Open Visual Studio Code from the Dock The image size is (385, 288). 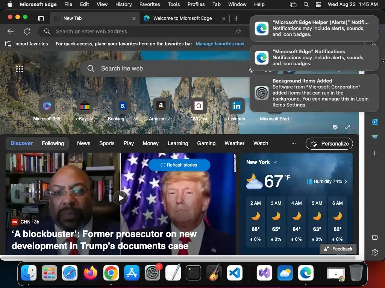(235, 273)
